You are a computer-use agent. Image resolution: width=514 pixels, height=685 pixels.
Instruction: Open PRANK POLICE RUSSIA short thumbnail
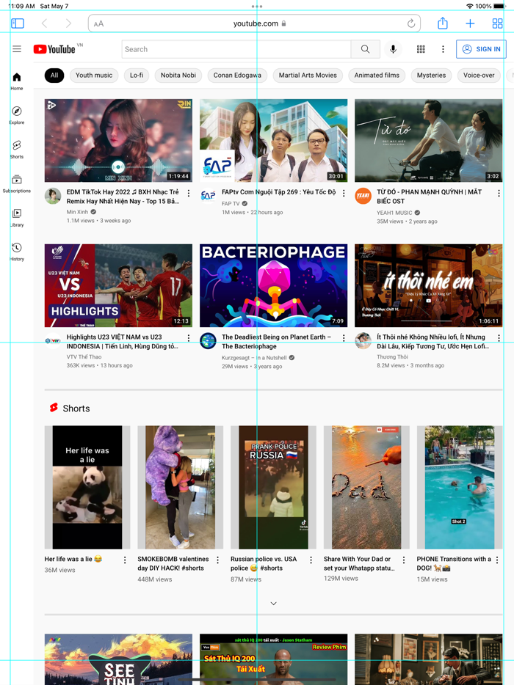273,487
